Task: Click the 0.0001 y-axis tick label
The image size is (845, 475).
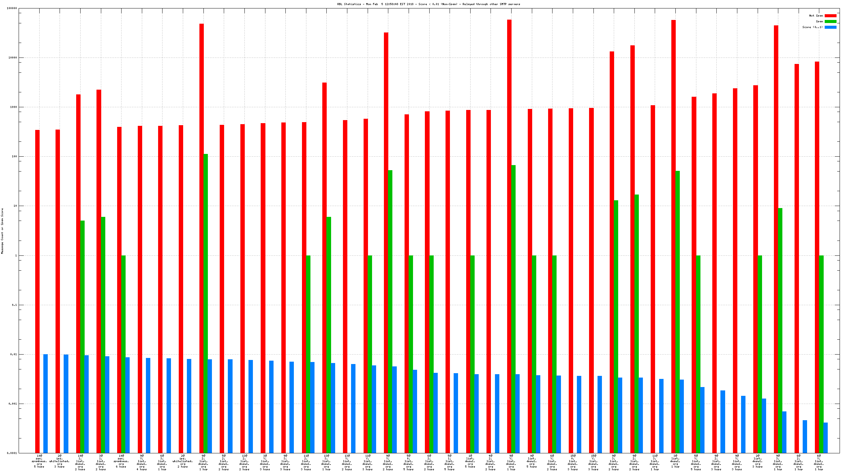Action: [x=13, y=453]
